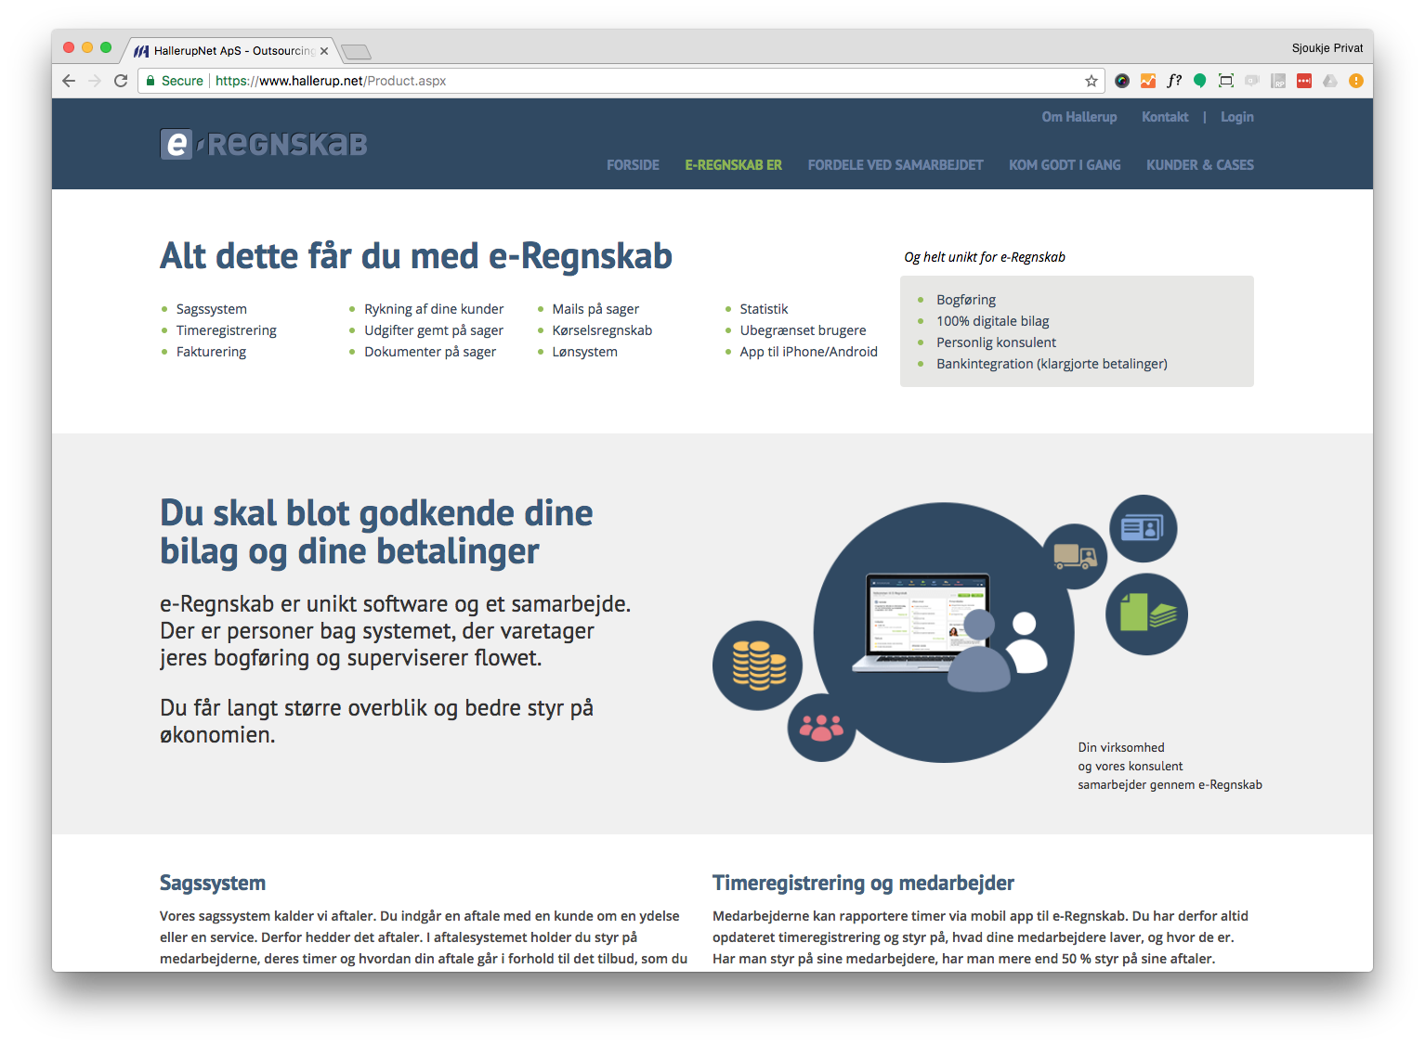Viewport: 1425px width, 1046px height.
Task: Click Rykning af dine kunder
Action: click(x=434, y=309)
